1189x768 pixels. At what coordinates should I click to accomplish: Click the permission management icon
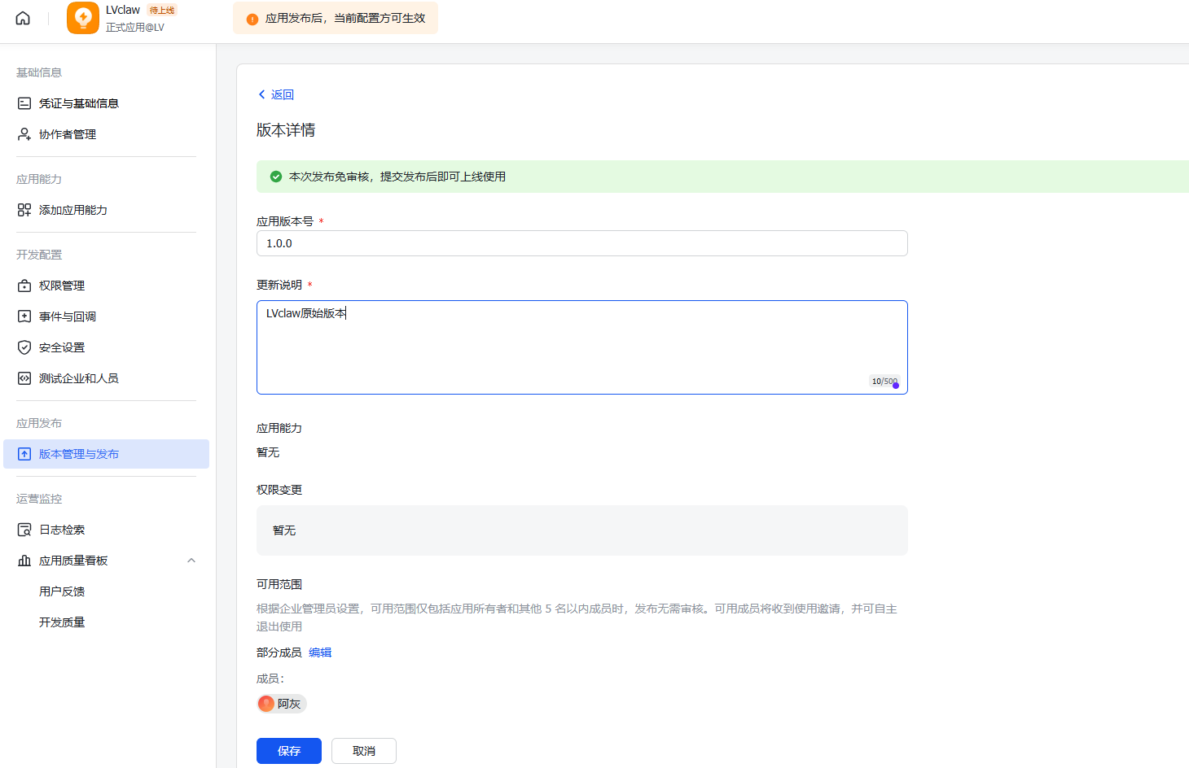click(24, 286)
